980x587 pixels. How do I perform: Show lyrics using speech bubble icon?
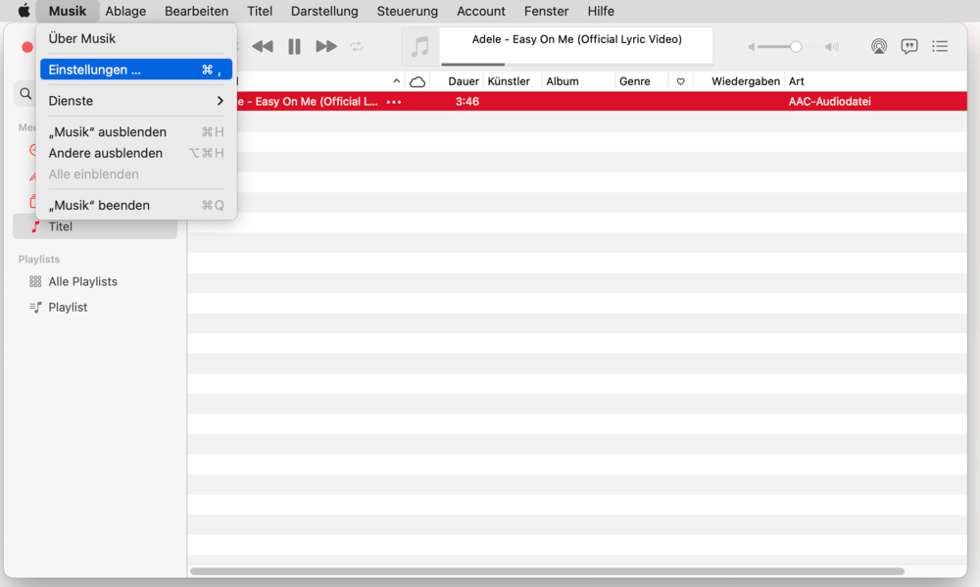(909, 47)
